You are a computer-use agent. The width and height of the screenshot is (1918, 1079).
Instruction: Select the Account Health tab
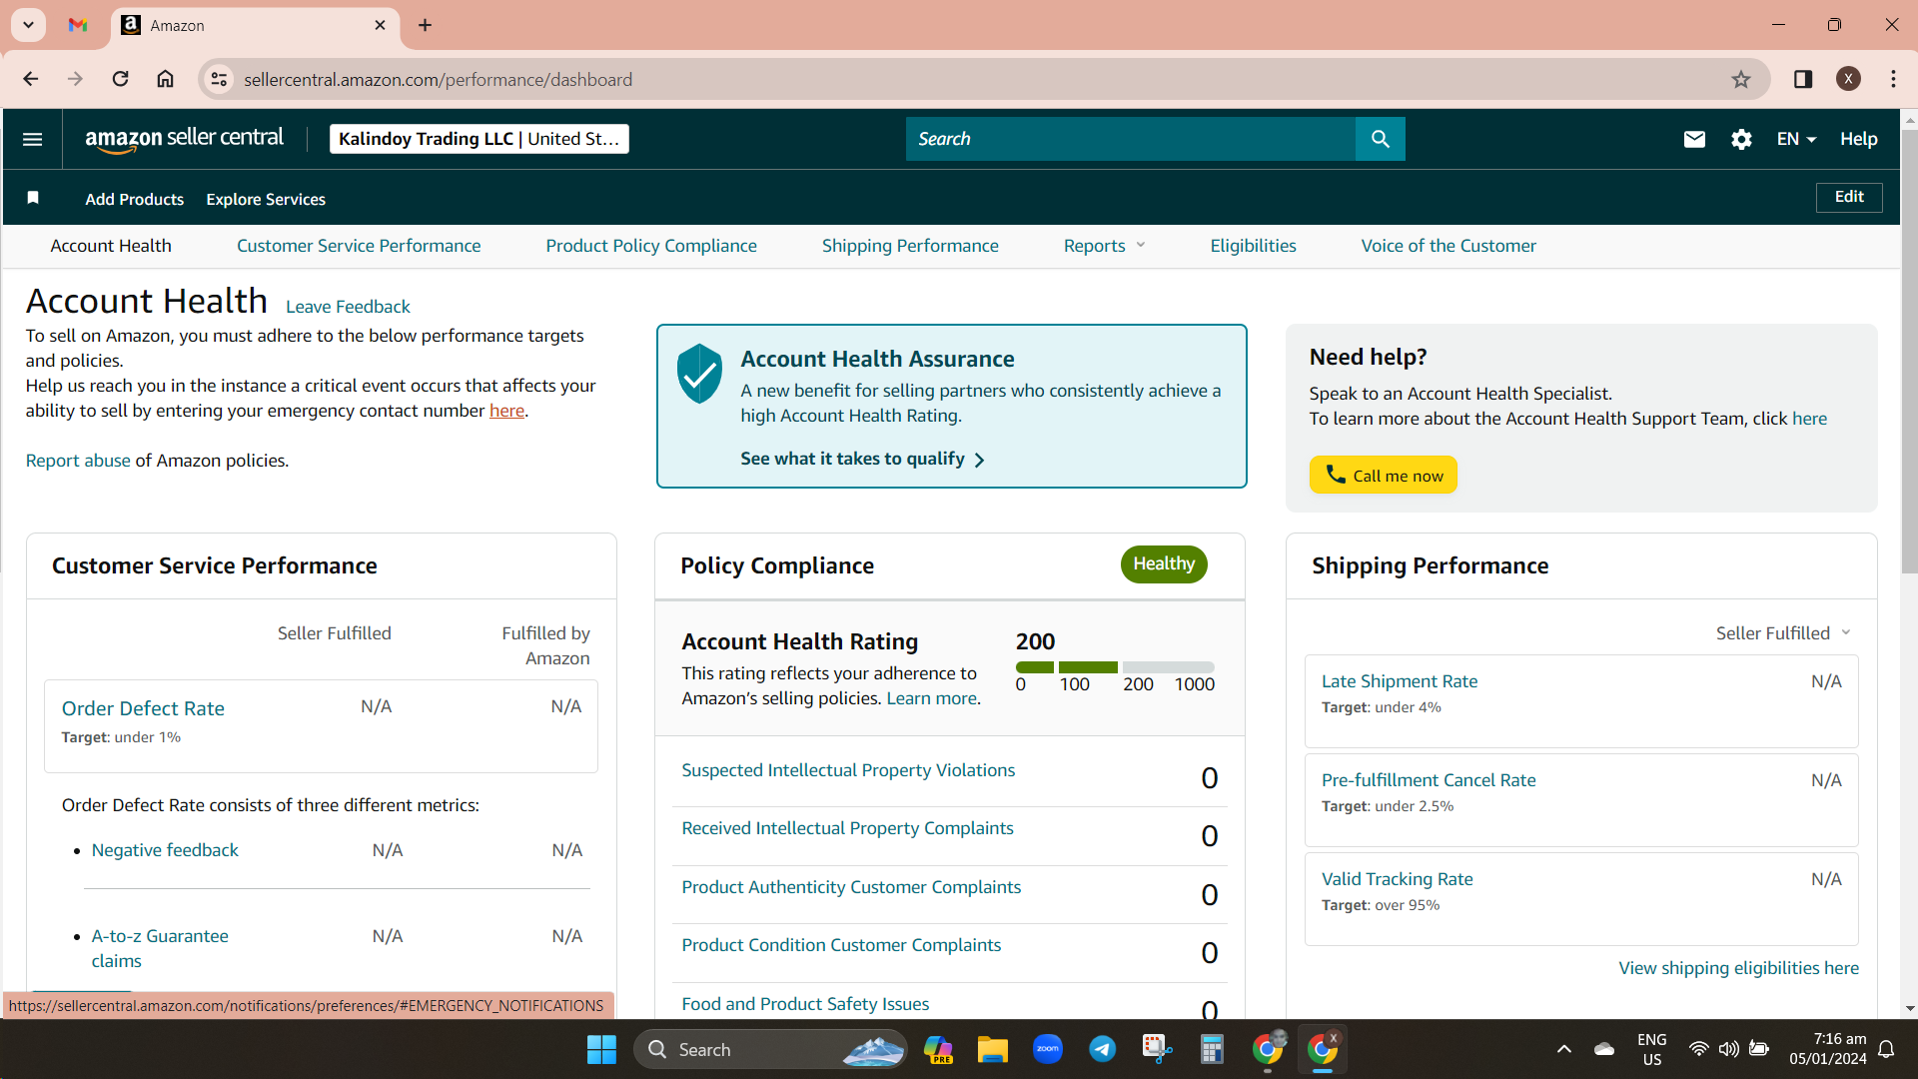pyautogui.click(x=111, y=246)
